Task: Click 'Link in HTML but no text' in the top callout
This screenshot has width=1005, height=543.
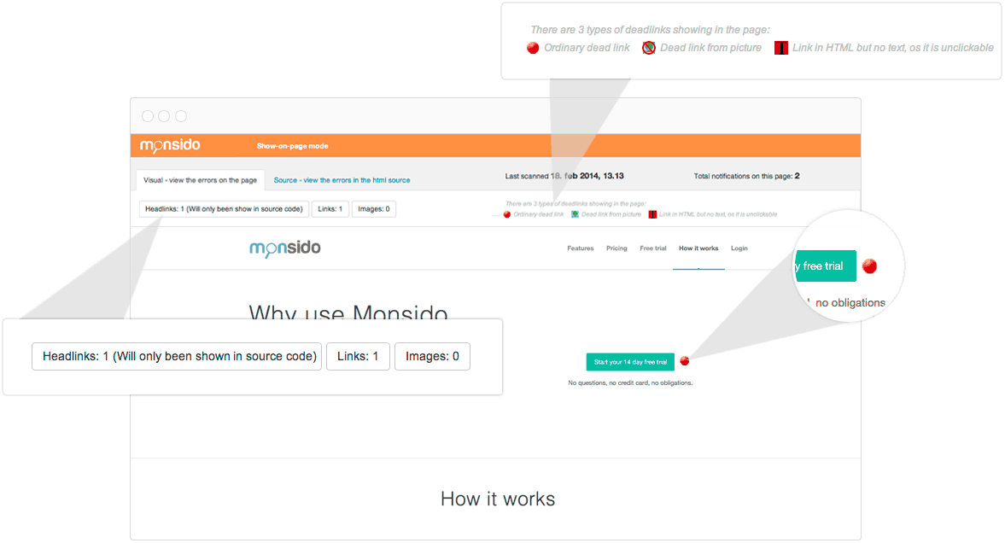Action: (x=893, y=48)
